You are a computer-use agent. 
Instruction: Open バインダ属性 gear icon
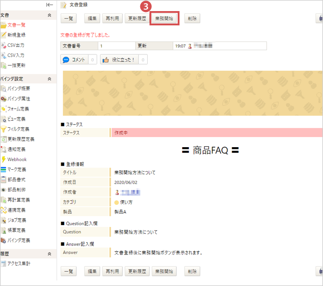(x=3, y=99)
